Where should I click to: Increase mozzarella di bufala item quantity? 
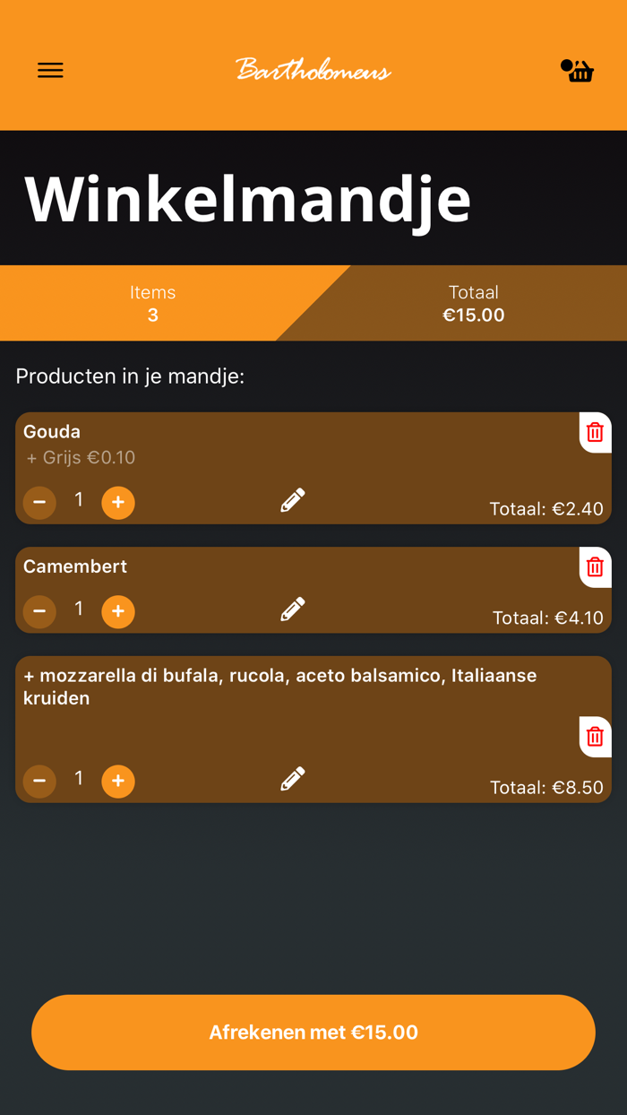[118, 781]
